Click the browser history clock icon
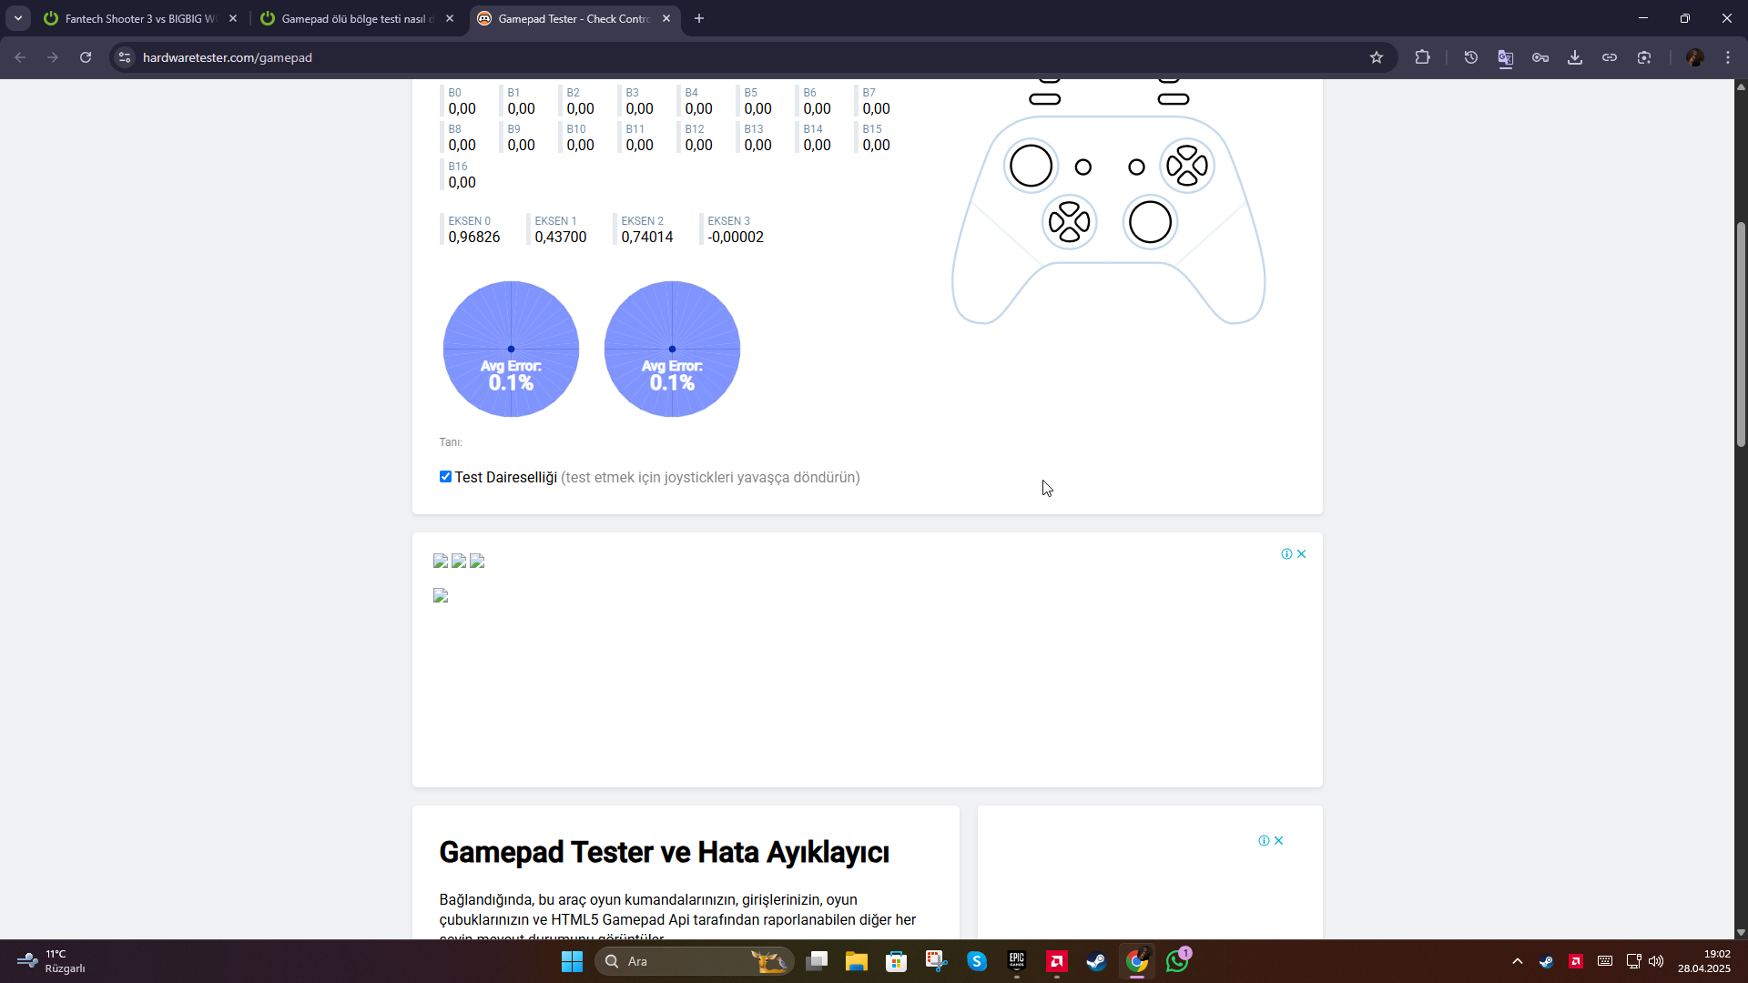 click(1470, 57)
